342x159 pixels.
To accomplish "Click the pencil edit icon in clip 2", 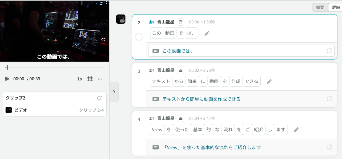I will 207,33.
